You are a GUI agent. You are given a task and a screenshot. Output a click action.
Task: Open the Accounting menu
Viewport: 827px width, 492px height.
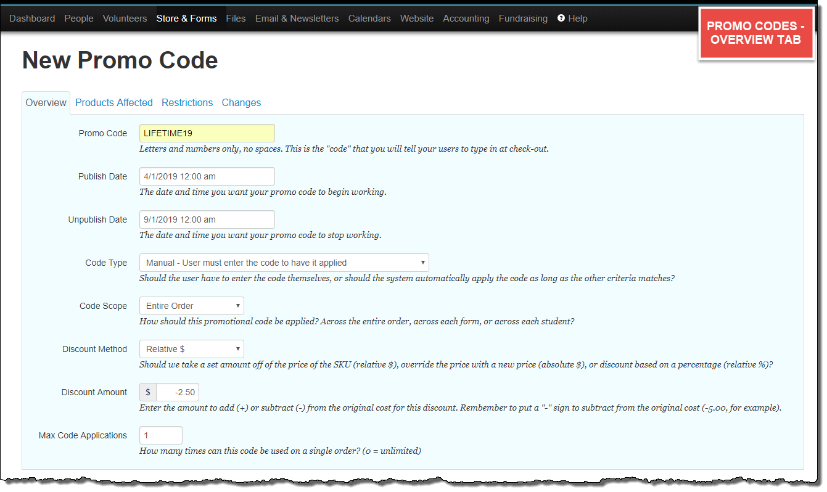point(466,18)
